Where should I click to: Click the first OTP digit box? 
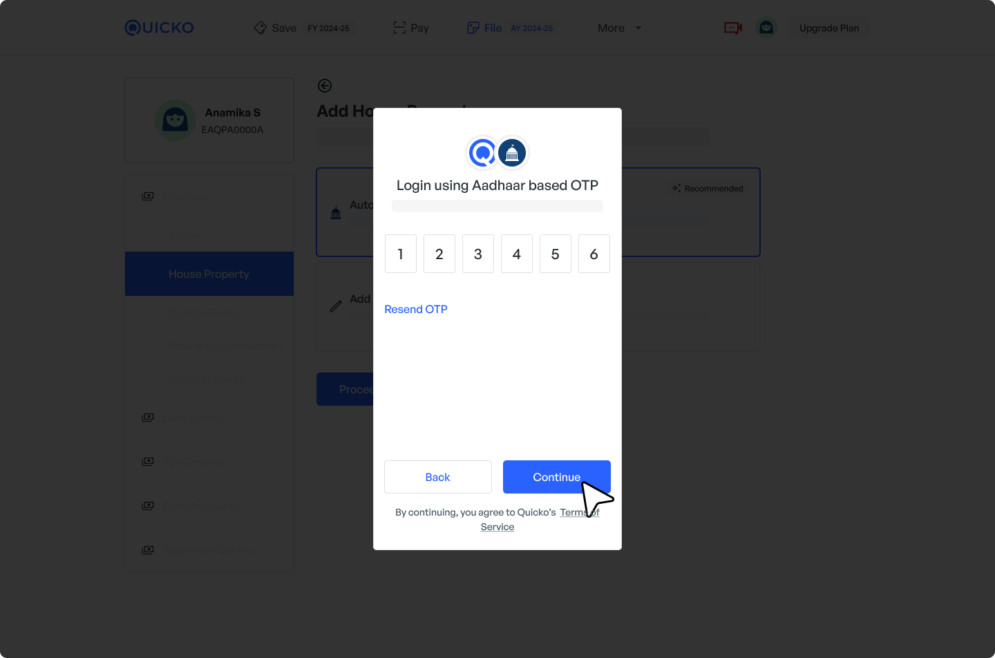[x=401, y=254]
